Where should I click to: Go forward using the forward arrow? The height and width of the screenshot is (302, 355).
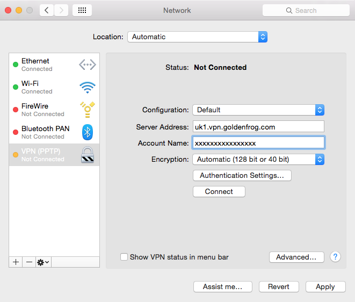[61, 10]
